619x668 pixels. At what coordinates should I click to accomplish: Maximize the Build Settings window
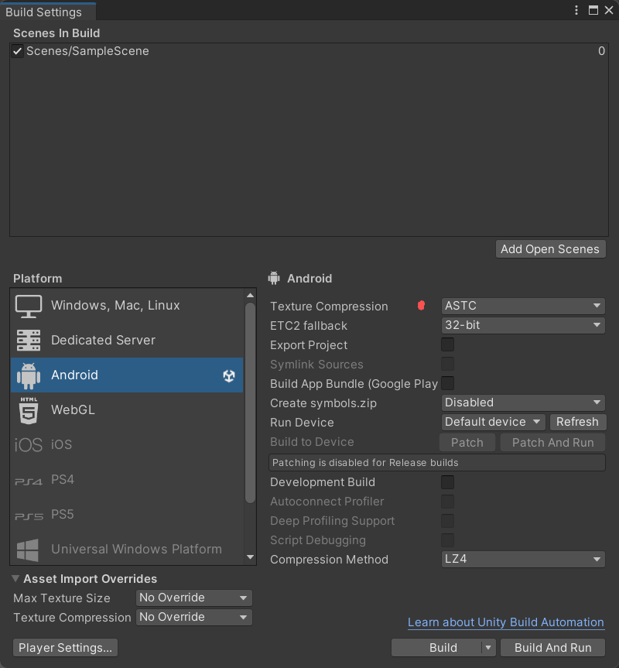tap(593, 10)
